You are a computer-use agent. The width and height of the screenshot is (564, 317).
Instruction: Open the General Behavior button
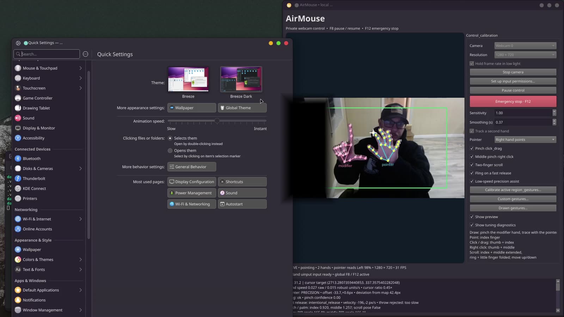[192, 167]
